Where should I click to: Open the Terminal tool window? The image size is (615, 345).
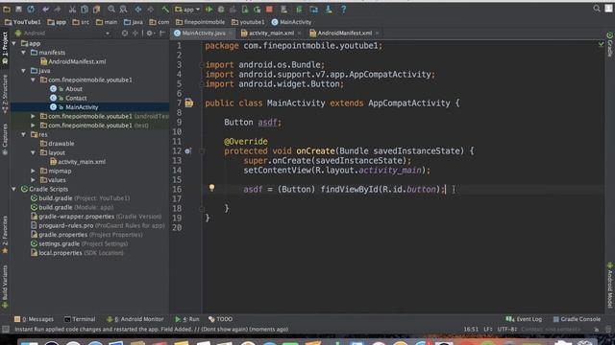[x=80, y=319]
